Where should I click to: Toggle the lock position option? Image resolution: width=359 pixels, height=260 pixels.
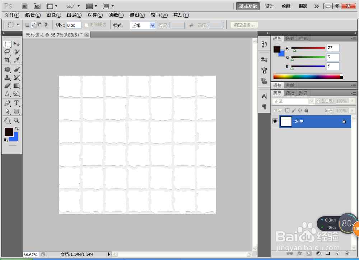pyautogui.click(x=300, y=110)
